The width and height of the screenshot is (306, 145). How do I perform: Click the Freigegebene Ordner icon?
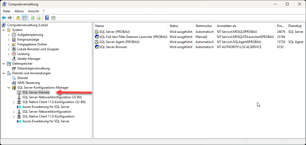14,44
